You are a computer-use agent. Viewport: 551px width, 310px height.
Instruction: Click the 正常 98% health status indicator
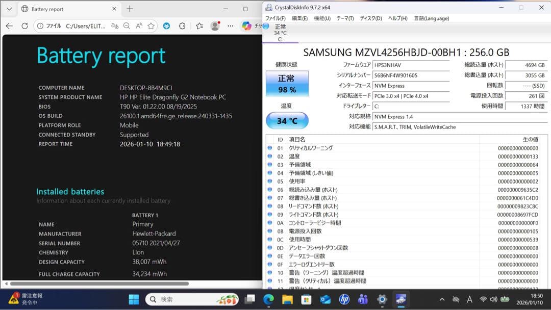pos(288,83)
